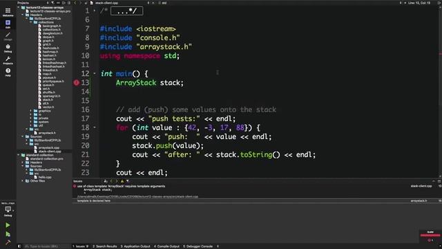Go forward in editor navigation history

point(80,3)
